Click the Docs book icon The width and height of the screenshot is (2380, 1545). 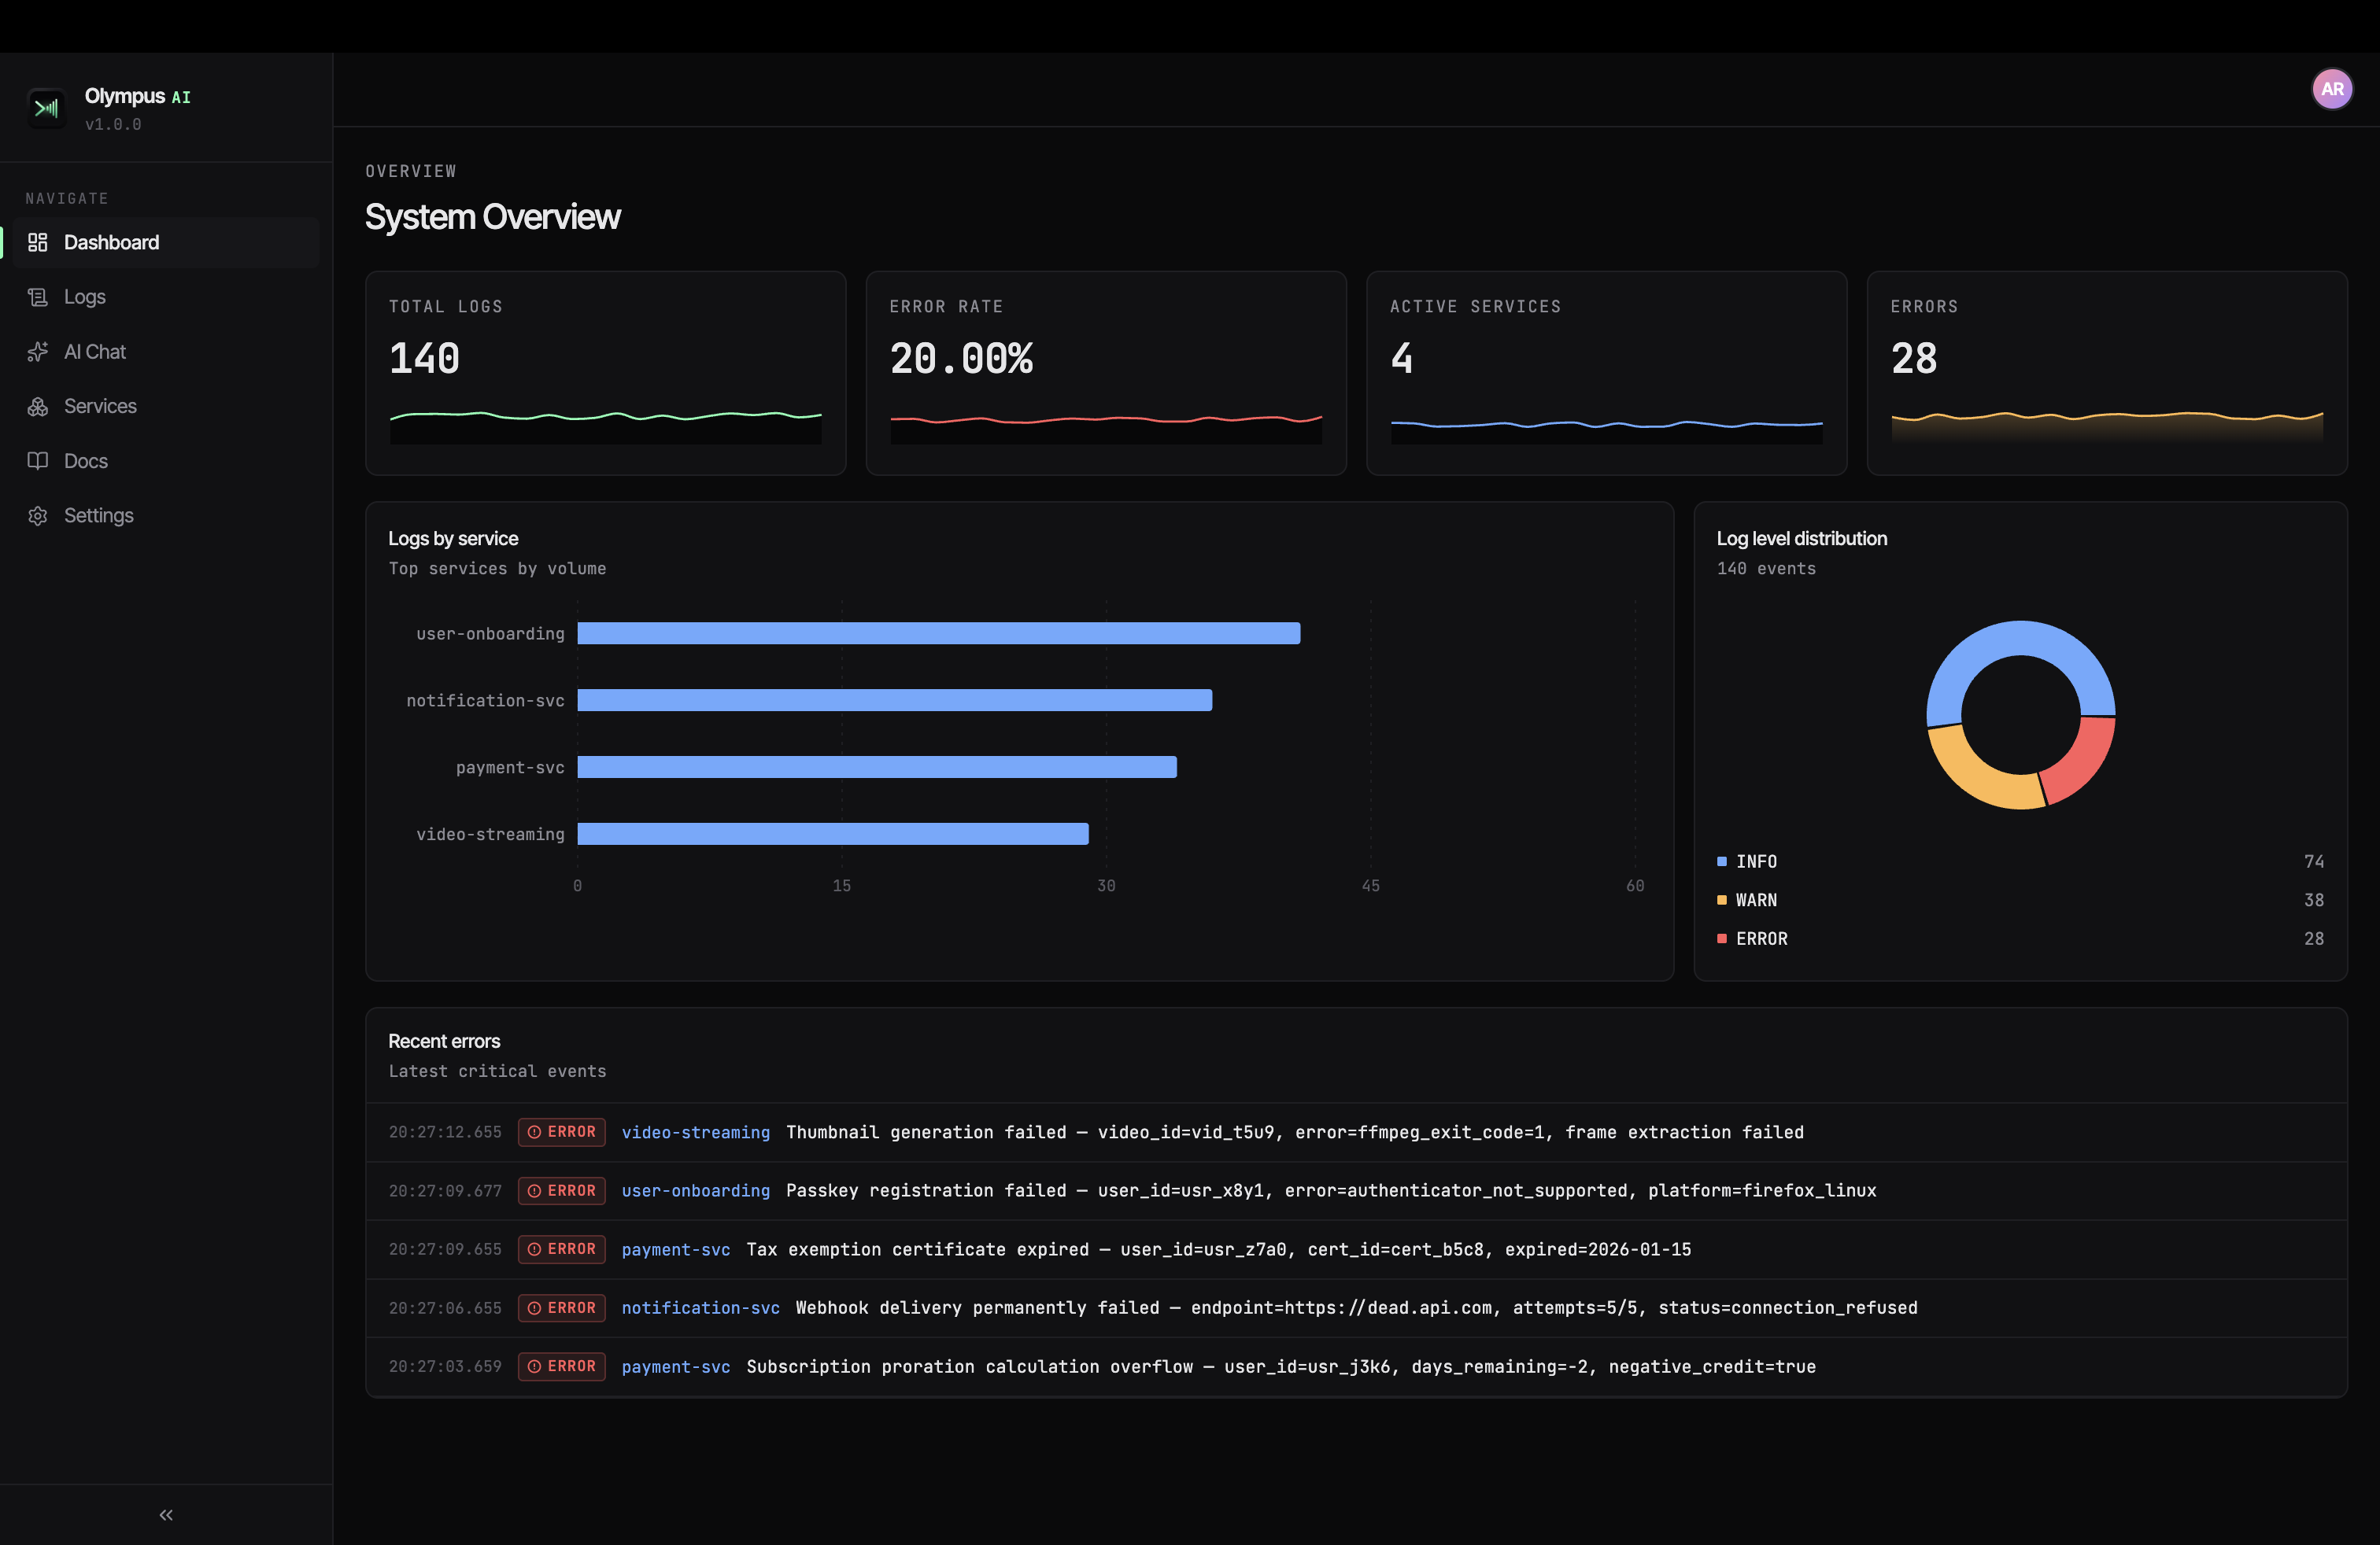pos(38,461)
